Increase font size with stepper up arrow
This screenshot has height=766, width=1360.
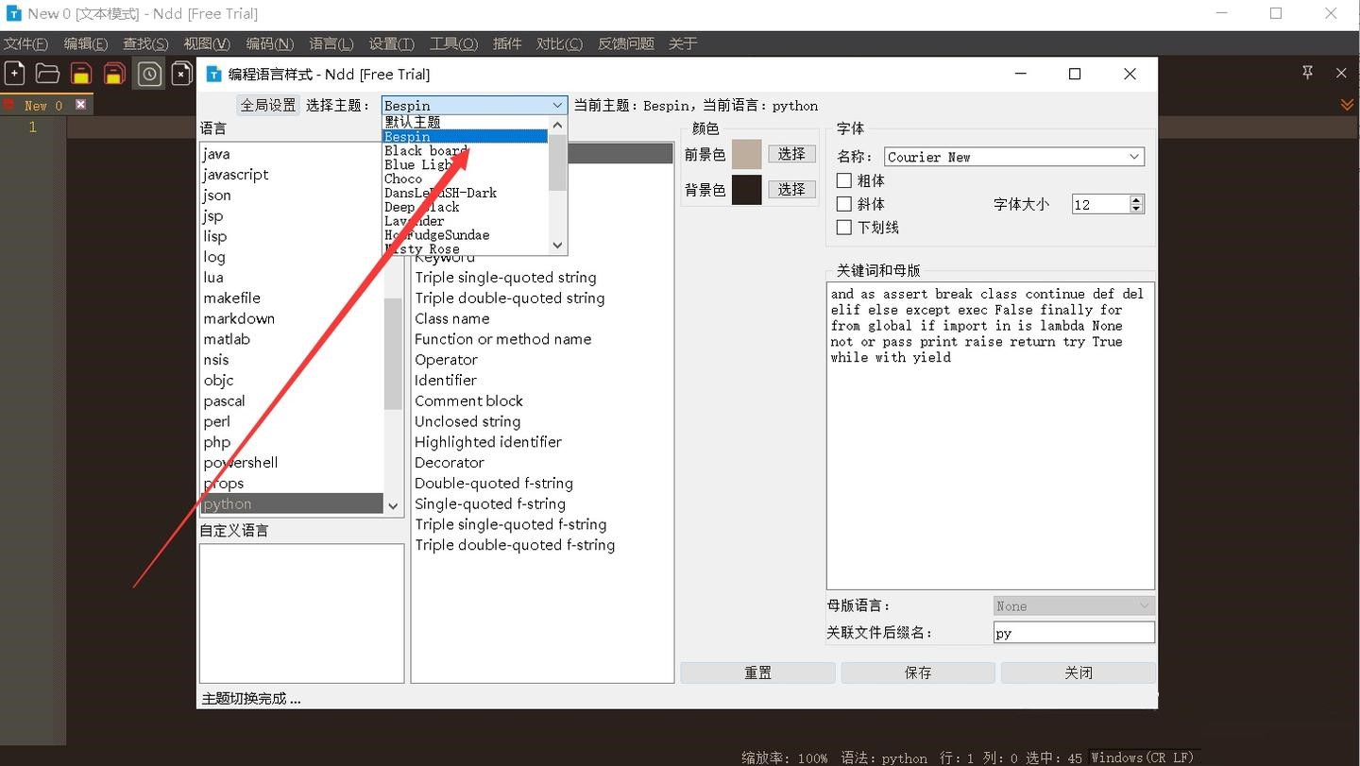1136,199
